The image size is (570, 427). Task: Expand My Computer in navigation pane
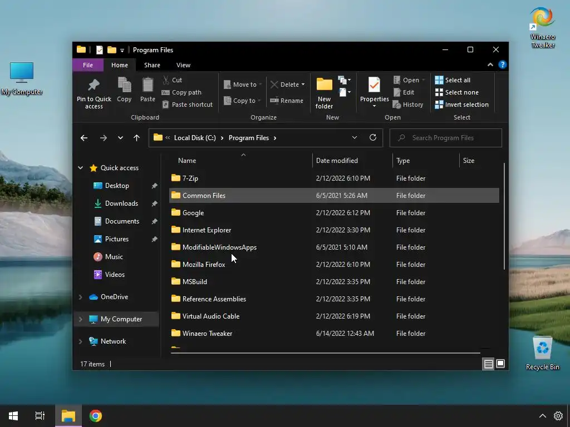coord(80,319)
